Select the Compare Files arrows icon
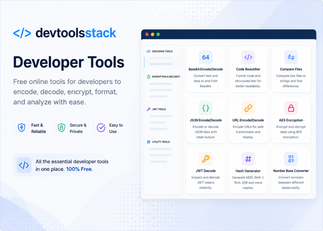 pyautogui.click(x=291, y=57)
